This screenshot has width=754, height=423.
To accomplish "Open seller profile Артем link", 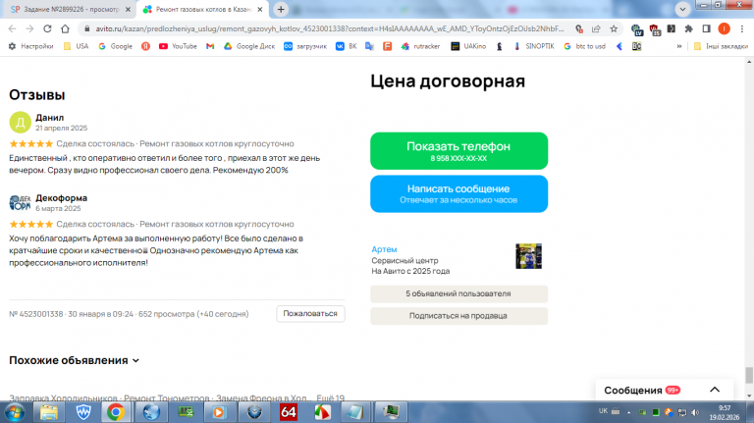I will pyautogui.click(x=384, y=249).
